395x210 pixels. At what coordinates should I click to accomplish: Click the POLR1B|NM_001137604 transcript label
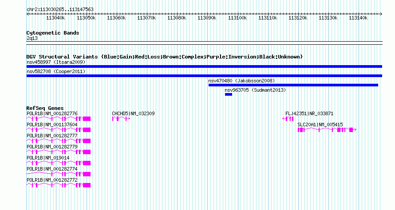coord(52,124)
